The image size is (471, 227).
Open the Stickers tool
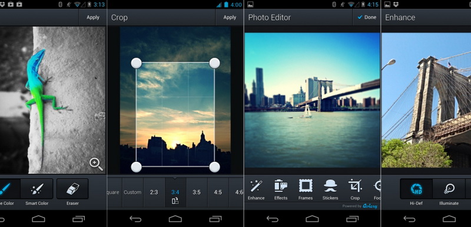click(x=330, y=189)
